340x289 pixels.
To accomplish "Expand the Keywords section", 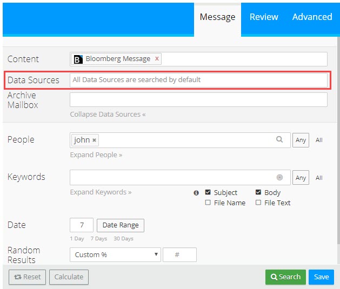I will (x=101, y=192).
